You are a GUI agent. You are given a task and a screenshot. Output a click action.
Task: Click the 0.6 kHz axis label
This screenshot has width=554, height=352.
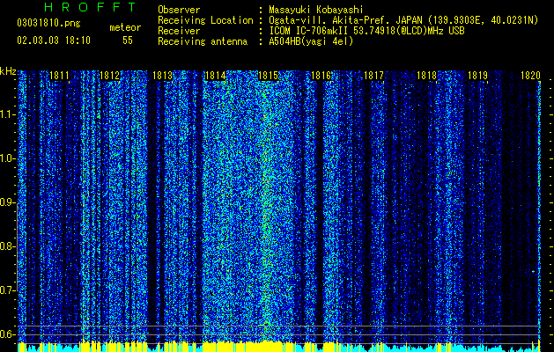7,334
